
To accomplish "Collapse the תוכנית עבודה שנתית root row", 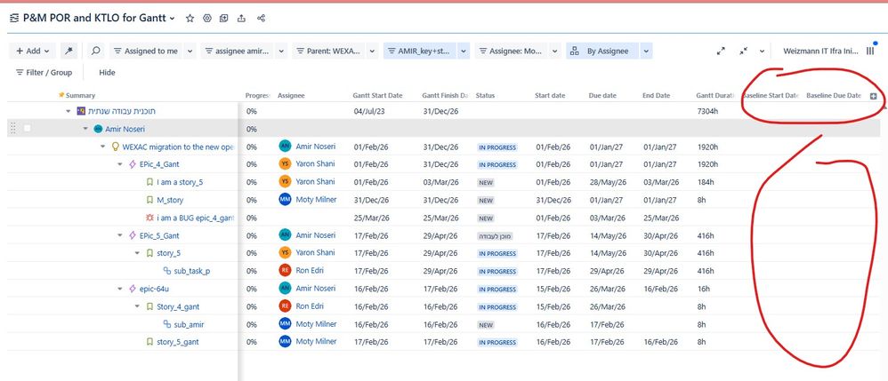I will pyautogui.click(x=68, y=111).
